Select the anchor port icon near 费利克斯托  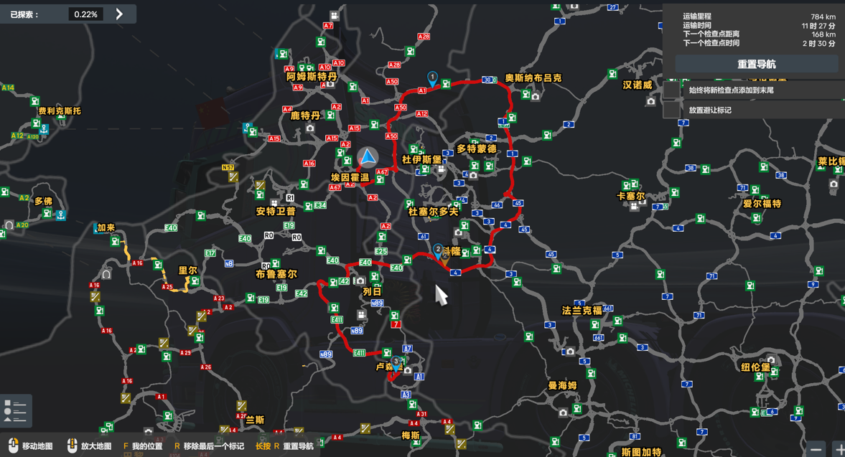click(x=45, y=129)
